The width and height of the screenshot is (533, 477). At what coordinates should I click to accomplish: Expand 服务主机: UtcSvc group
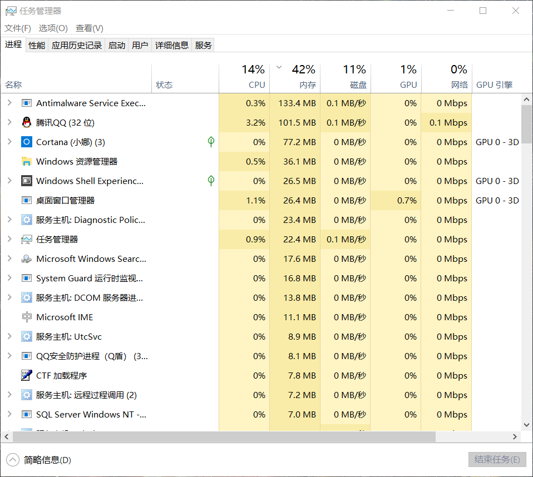click(x=9, y=336)
